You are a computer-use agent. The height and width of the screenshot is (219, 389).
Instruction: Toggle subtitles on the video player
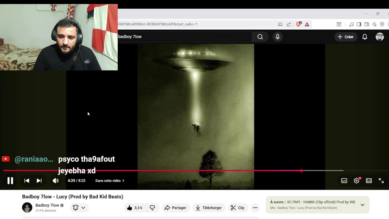pyautogui.click(x=344, y=181)
